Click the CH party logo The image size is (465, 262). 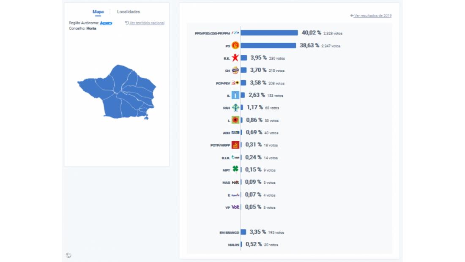click(x=235, y=70)
